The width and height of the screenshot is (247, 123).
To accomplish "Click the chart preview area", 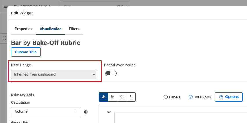I will pos(180,116).
